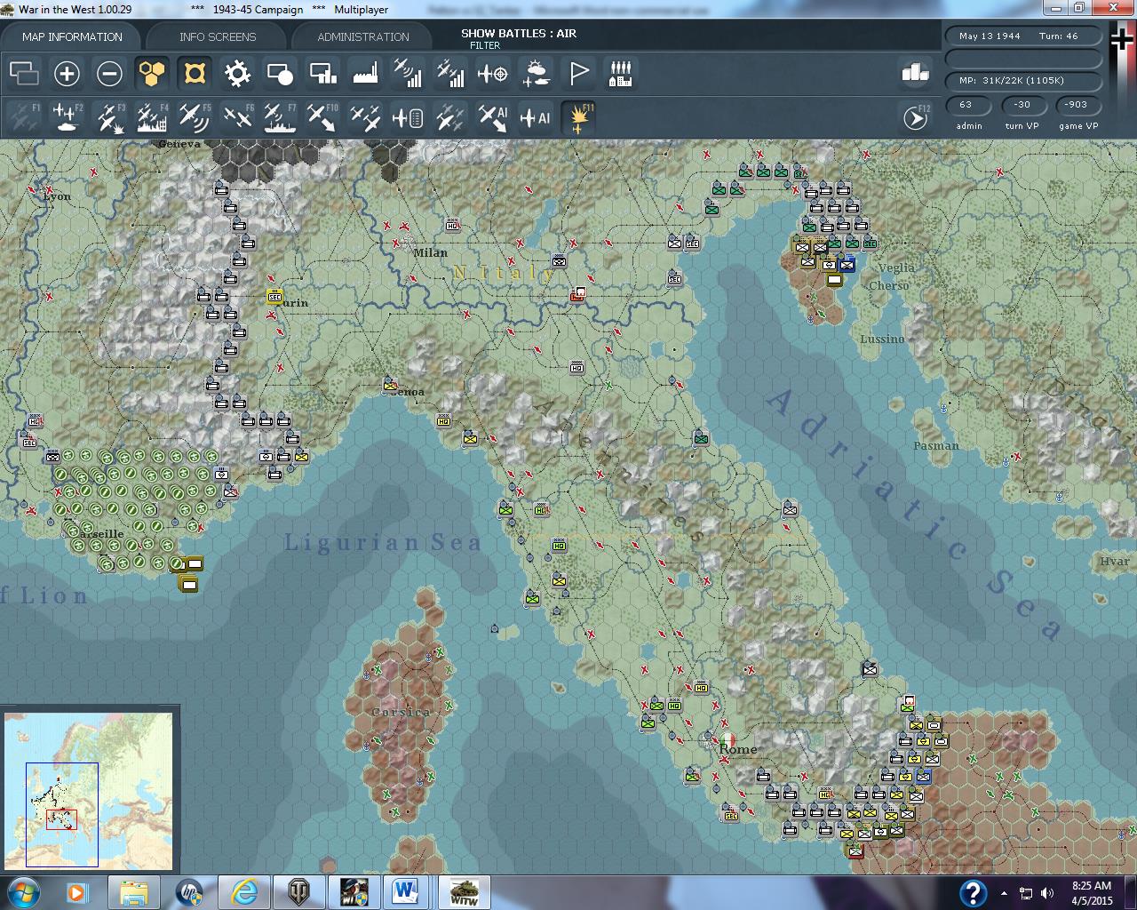End turn with the F12 arrow button

point(916,117)
